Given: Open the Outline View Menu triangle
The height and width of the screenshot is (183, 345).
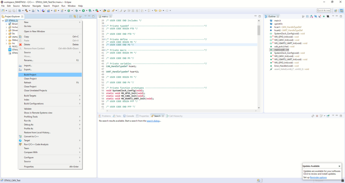Looking at the screenshot, I should tap(333, 16).
